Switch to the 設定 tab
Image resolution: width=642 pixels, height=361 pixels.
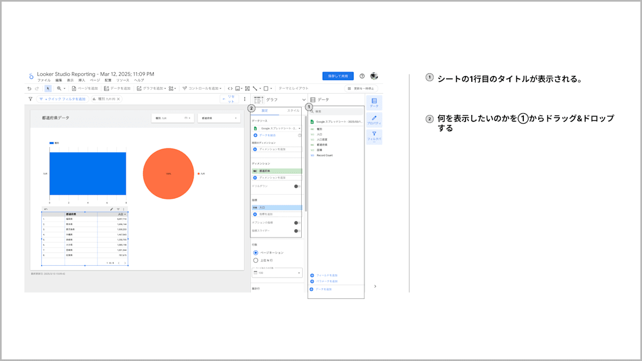(264, 110)
